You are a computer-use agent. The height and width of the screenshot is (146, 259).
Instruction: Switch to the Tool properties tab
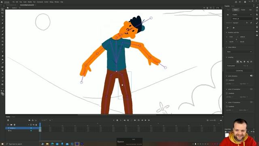228,10
